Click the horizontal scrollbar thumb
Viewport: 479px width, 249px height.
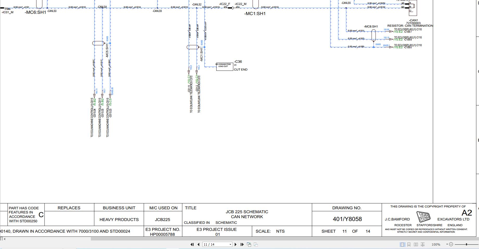coord(285,239)
